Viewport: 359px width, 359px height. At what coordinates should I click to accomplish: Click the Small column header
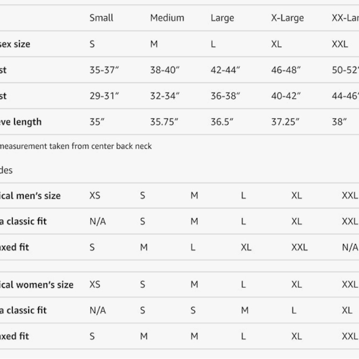pyautogui.click(x=101, y=18)
